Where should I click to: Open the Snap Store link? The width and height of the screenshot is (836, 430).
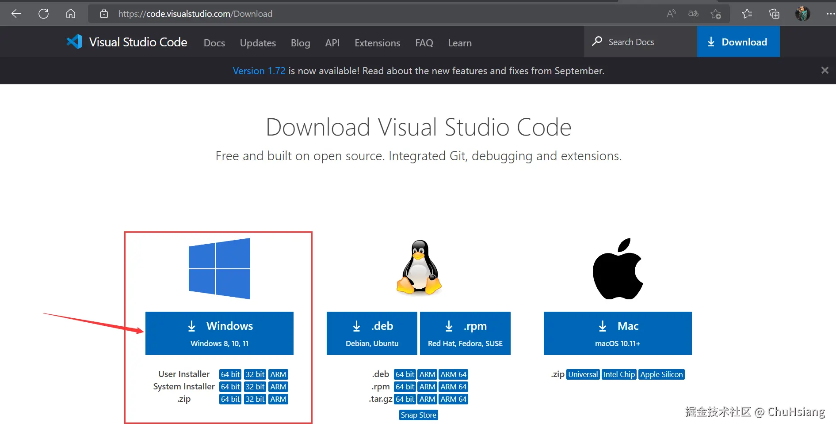pyautogui.click(x=419, y=415)
